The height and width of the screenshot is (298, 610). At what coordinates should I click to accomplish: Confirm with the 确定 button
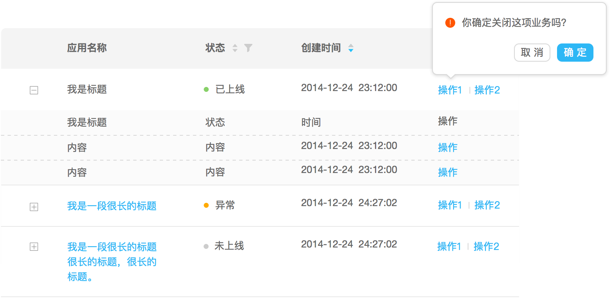click(575, 53)
